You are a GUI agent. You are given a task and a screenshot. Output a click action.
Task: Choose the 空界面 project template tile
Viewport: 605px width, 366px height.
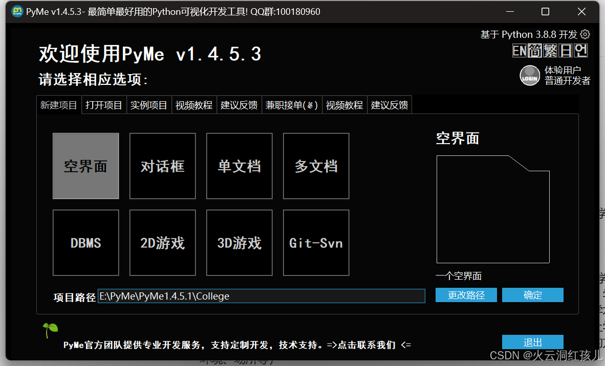click(x=85, y=166)
